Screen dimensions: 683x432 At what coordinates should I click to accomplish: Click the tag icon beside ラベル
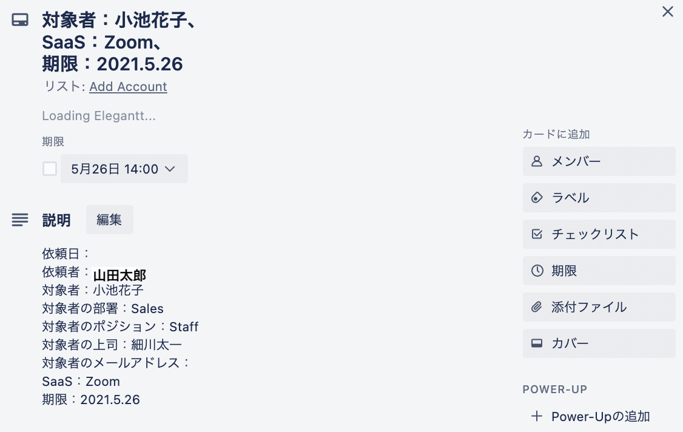click(x=537, y=197)
